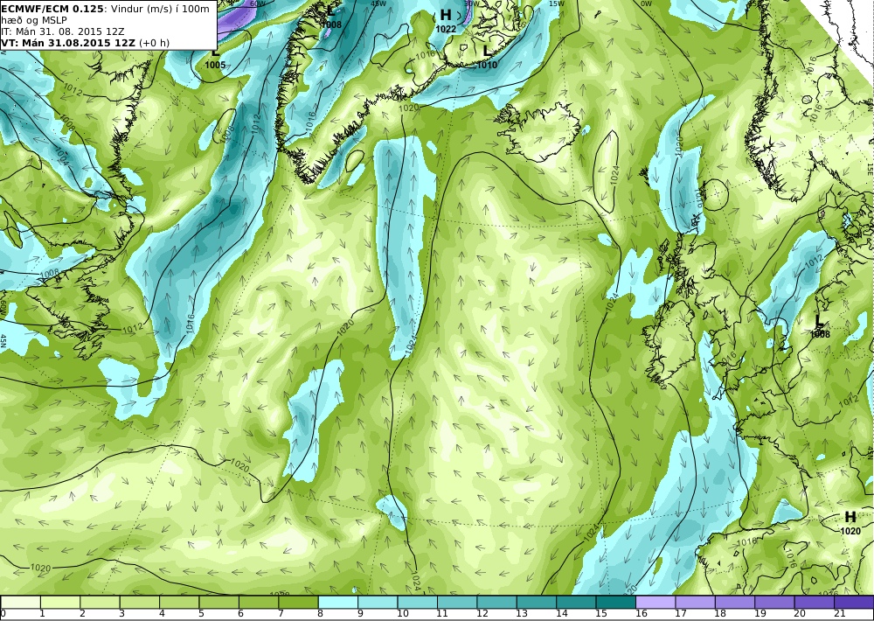
Task: Click the "1024" label inside closed contour east of Iceland
Action: [614, 175]
